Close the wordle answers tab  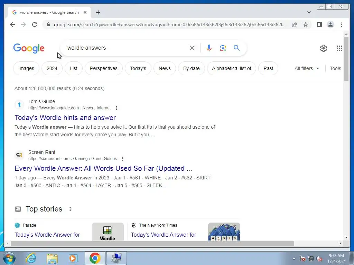point(85,12)
